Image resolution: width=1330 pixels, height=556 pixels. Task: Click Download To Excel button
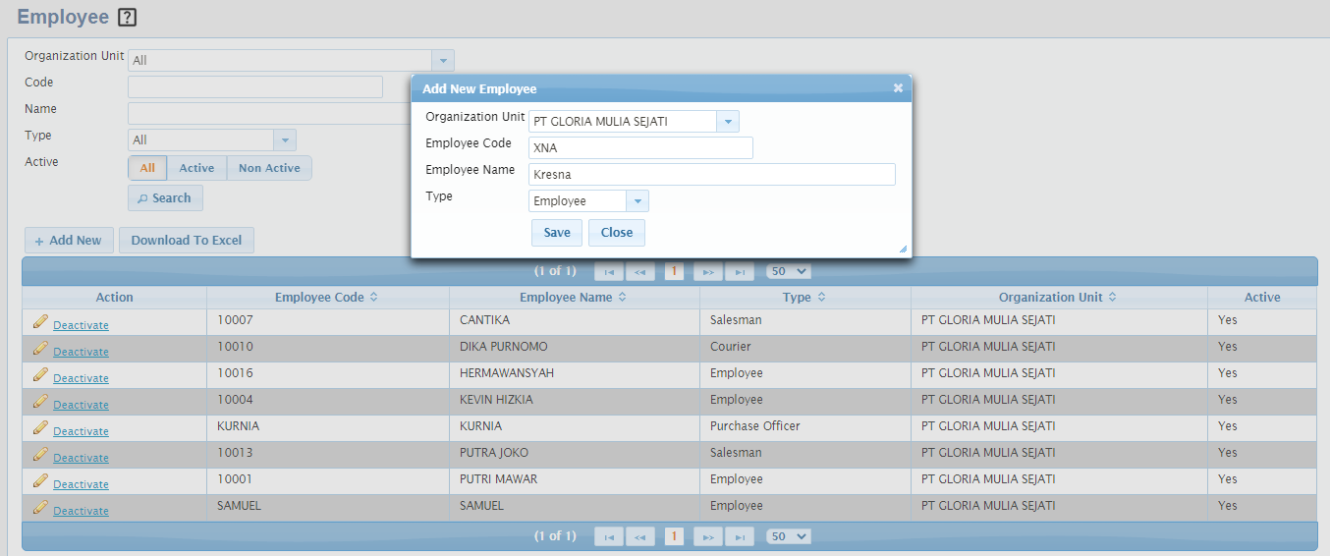(x=187, y=241)
